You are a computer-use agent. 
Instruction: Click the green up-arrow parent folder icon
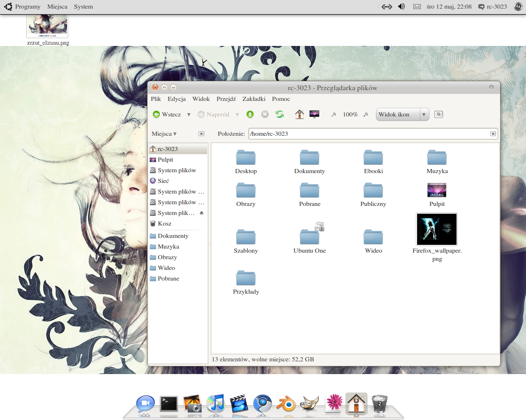click(x=250, y=114)
